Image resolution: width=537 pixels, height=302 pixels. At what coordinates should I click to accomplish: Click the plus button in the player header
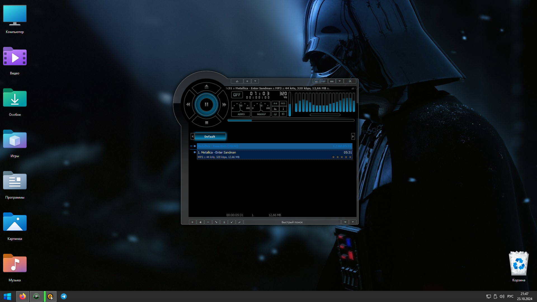click(247, 81)
